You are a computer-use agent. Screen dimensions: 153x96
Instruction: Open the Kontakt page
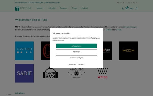tap(84, 8)
